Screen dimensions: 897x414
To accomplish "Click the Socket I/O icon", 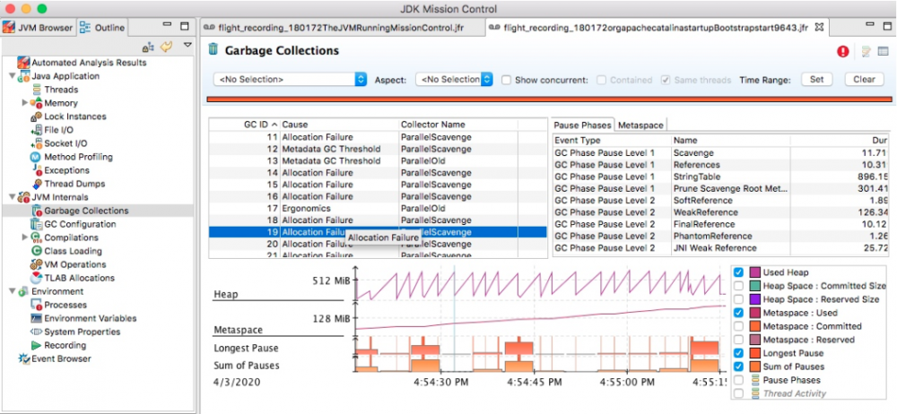I will tap(36, 143).
